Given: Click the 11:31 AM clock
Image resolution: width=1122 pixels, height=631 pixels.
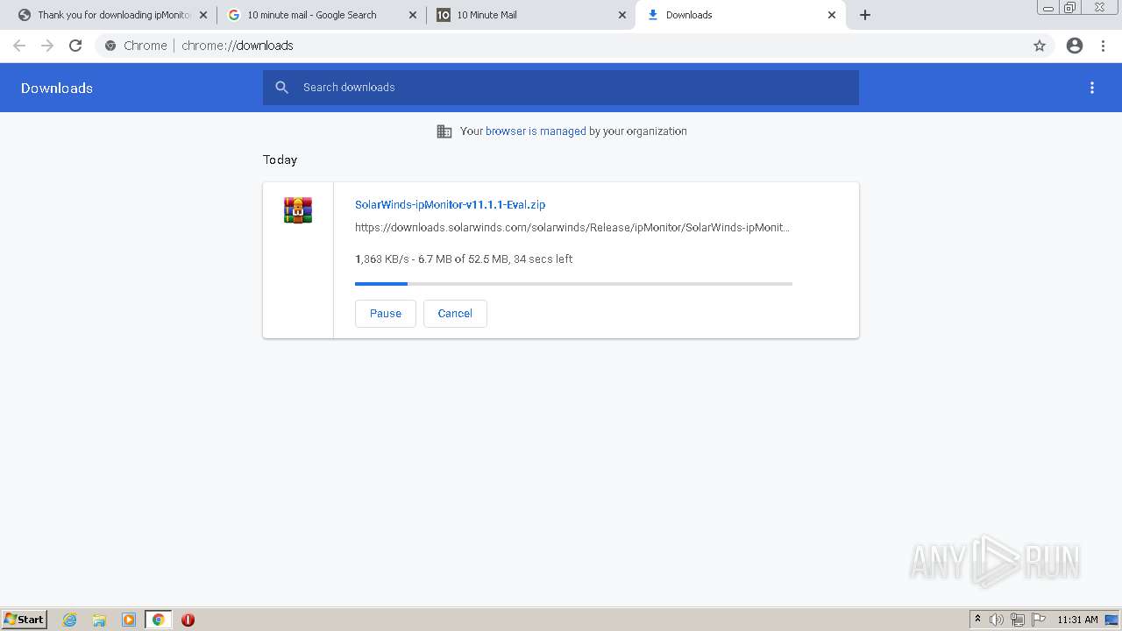Looking at the screenshot, I should [x=1077, y=620].
